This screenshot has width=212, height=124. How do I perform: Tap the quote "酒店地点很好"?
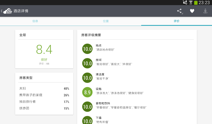[105, 50]
